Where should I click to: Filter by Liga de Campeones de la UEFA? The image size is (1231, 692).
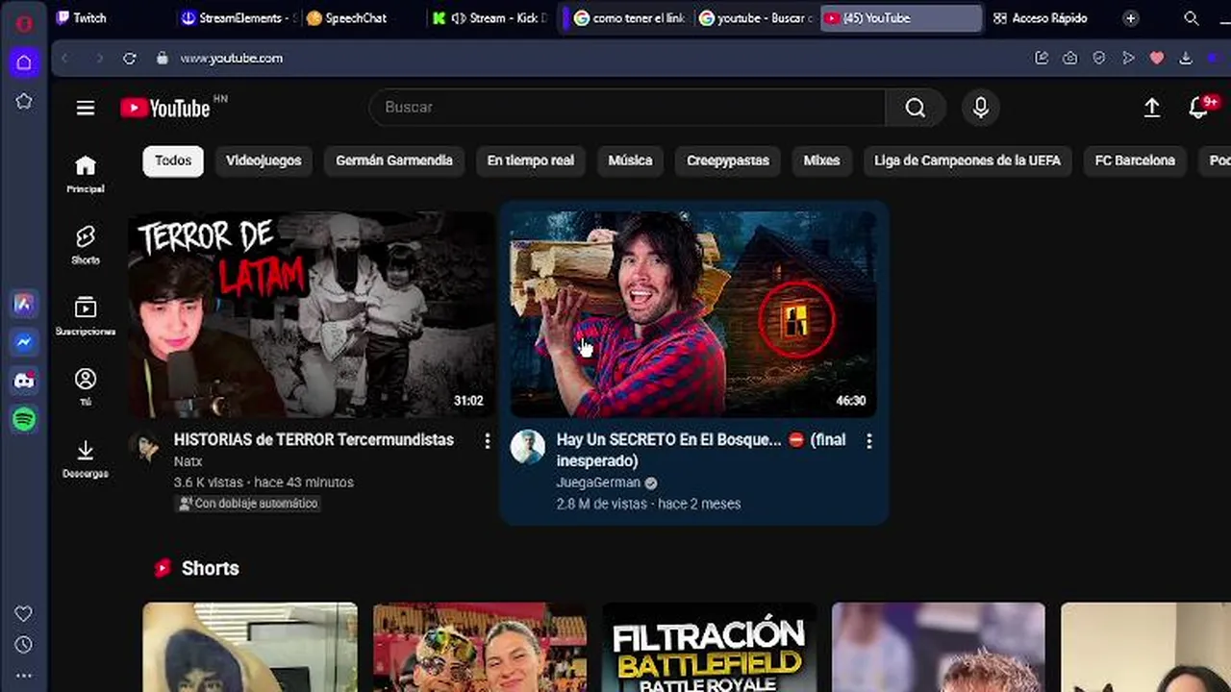(x=967, y=161)
